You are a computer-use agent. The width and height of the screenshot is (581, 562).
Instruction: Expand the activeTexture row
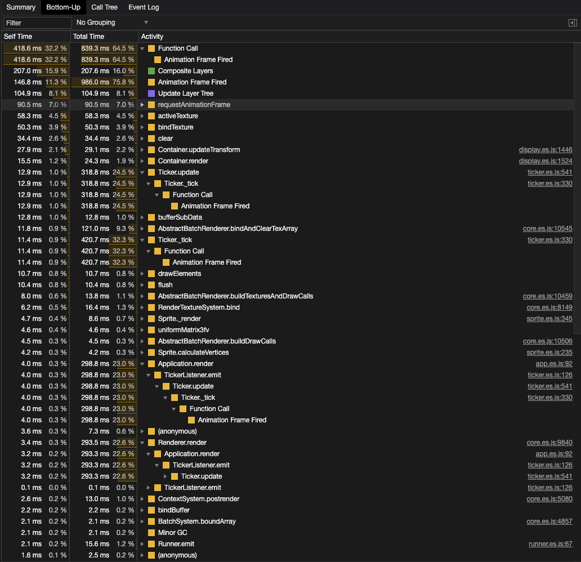(x=142, y=116)
